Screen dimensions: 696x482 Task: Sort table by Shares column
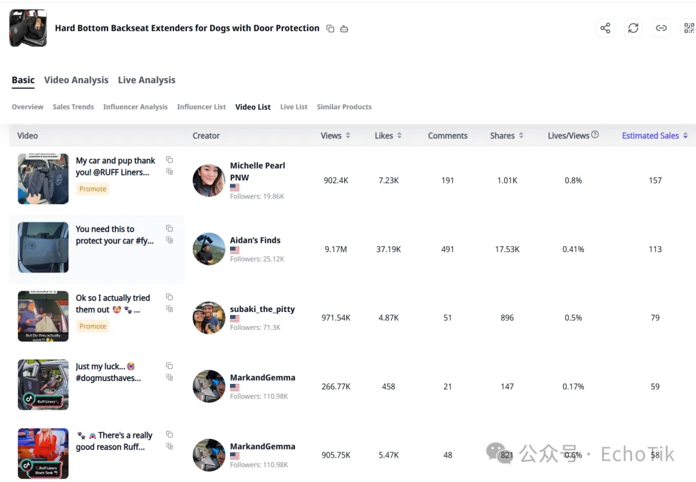tap(521, 135)
